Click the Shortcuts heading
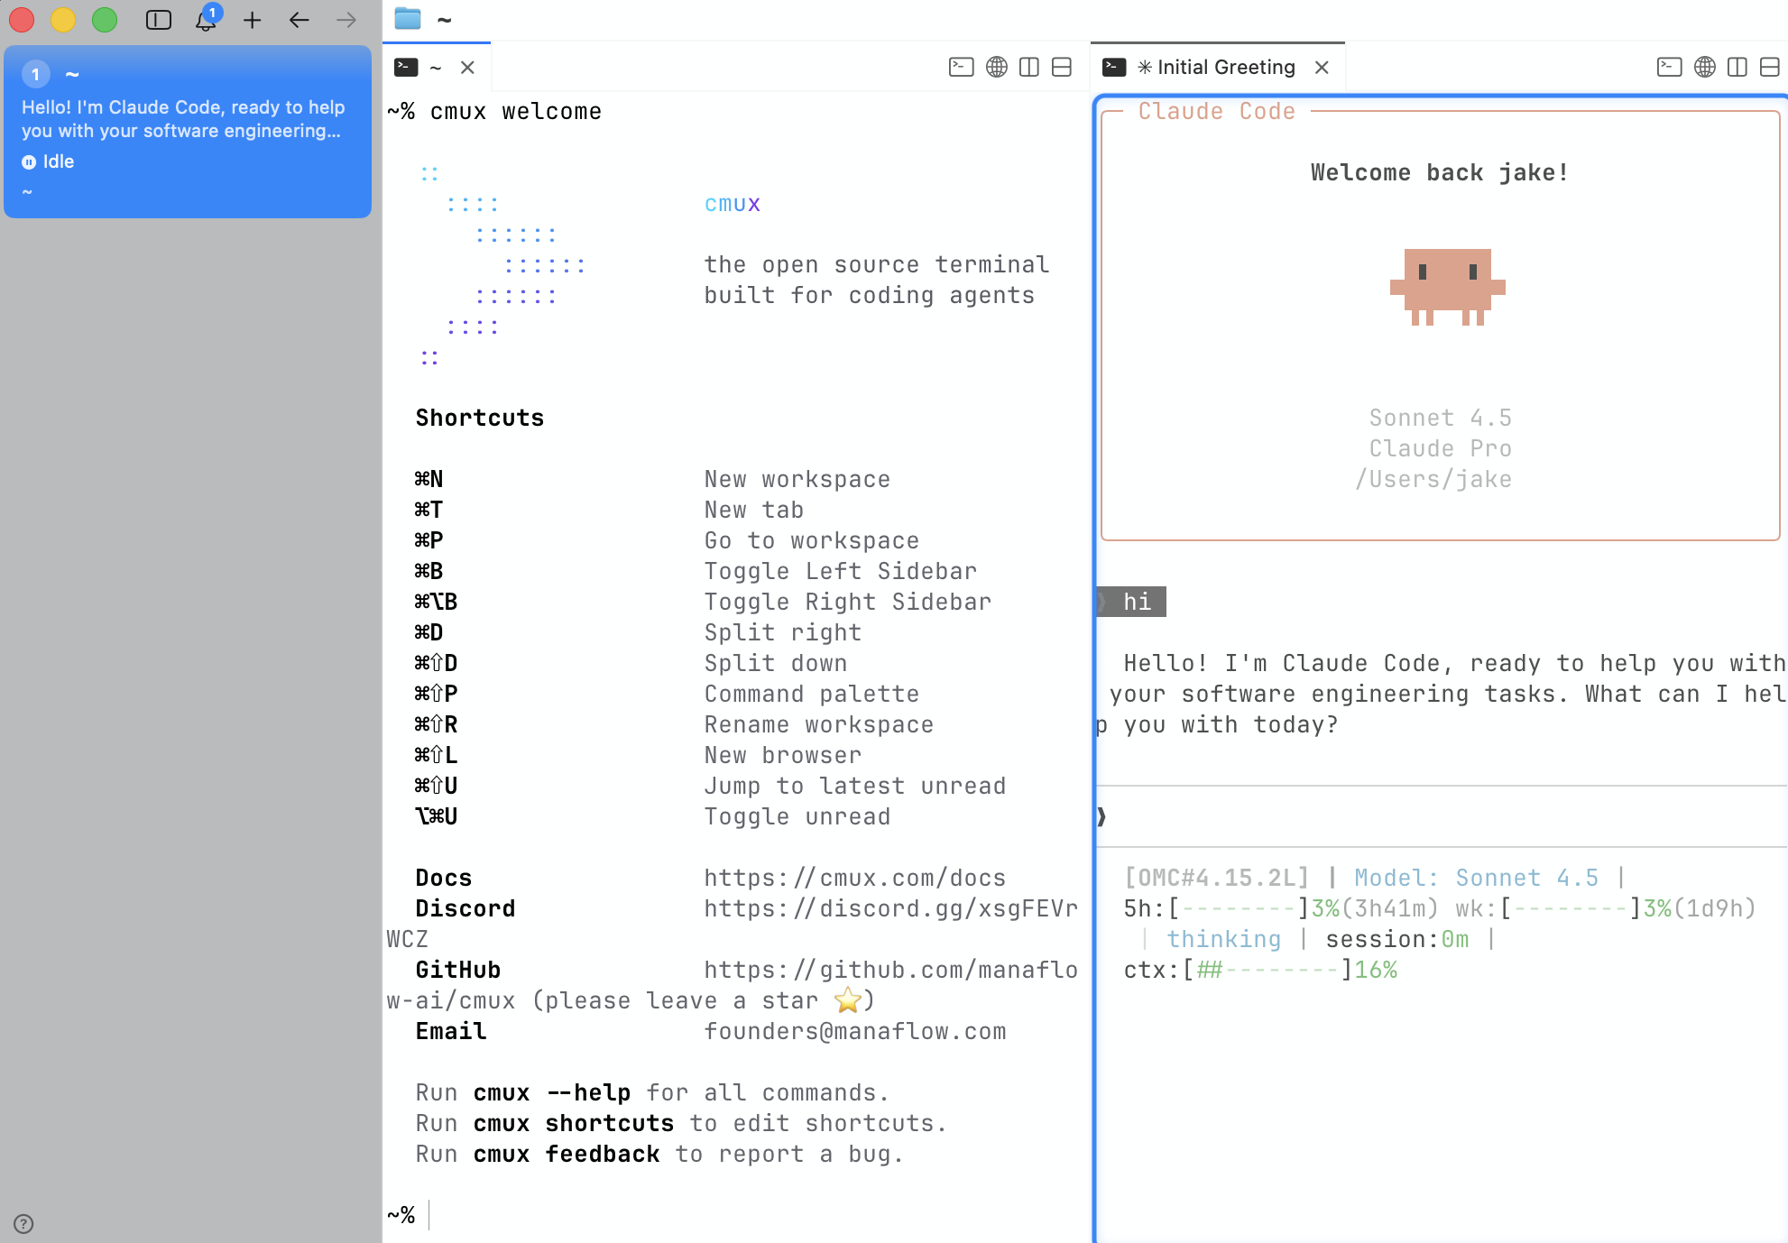The height and width of the screenshot is (1243, 1788). tap(479, 418)
